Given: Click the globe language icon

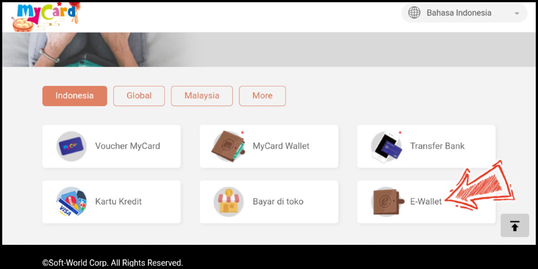Looking at the screenshot, I should (414, 13).
